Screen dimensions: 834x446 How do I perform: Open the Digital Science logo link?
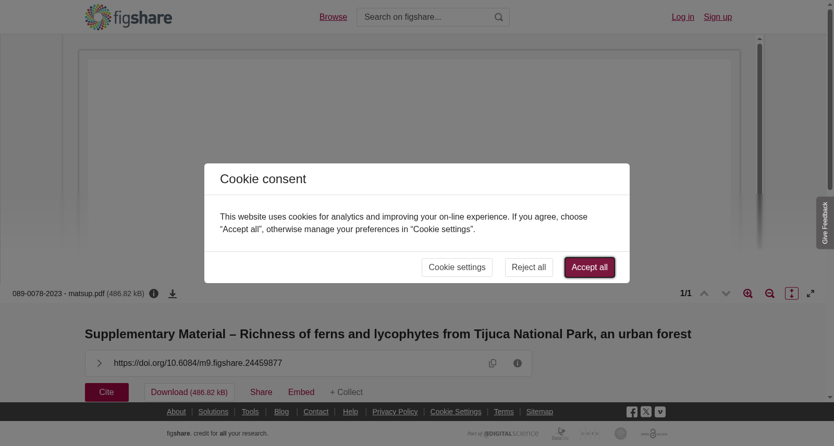pyautogui.click(x=503, y=434)
